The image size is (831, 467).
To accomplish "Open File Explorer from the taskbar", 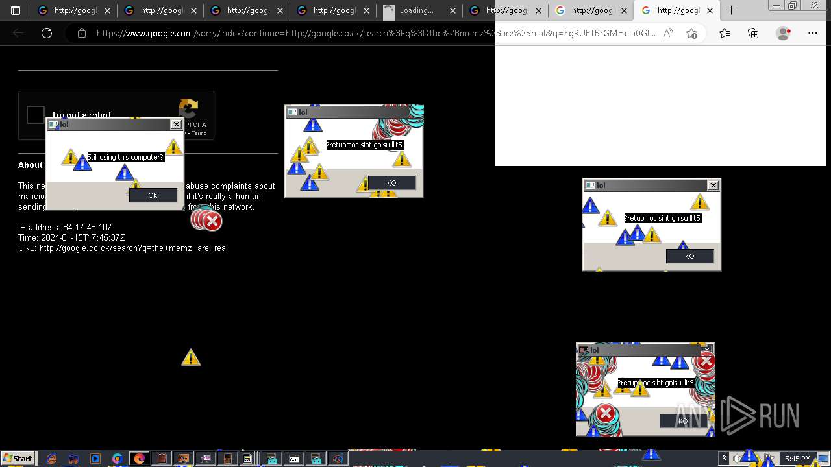I will coord(73,459).
